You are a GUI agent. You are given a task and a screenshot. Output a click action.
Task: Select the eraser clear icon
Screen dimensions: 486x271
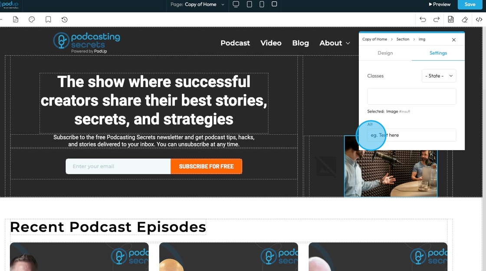click(x=465, y=19)
